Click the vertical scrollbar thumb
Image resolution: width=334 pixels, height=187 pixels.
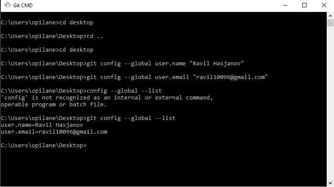(331, 23)
